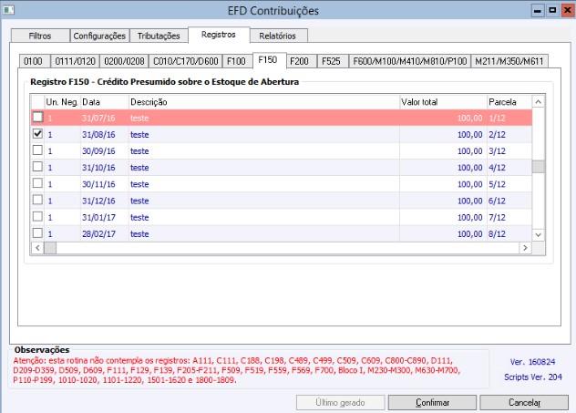Tick the checkbox for row 30/11/16
Image resolution: width=576 pixels, height=413 pixels.
37,183
